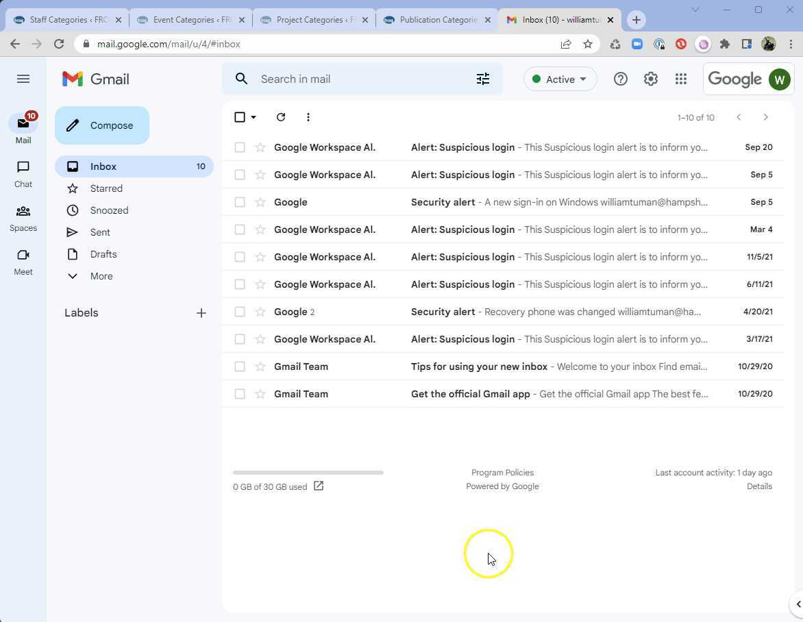Viewport: 803px width, 622px height.
Task: Open Meet from the sidebar
Action: pyautogui.click(x=23, y=262)
